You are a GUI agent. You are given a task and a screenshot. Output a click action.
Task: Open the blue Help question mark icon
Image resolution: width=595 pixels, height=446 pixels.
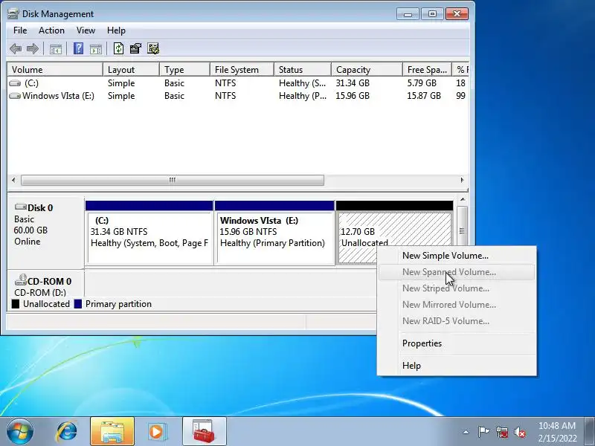point(78,48)
